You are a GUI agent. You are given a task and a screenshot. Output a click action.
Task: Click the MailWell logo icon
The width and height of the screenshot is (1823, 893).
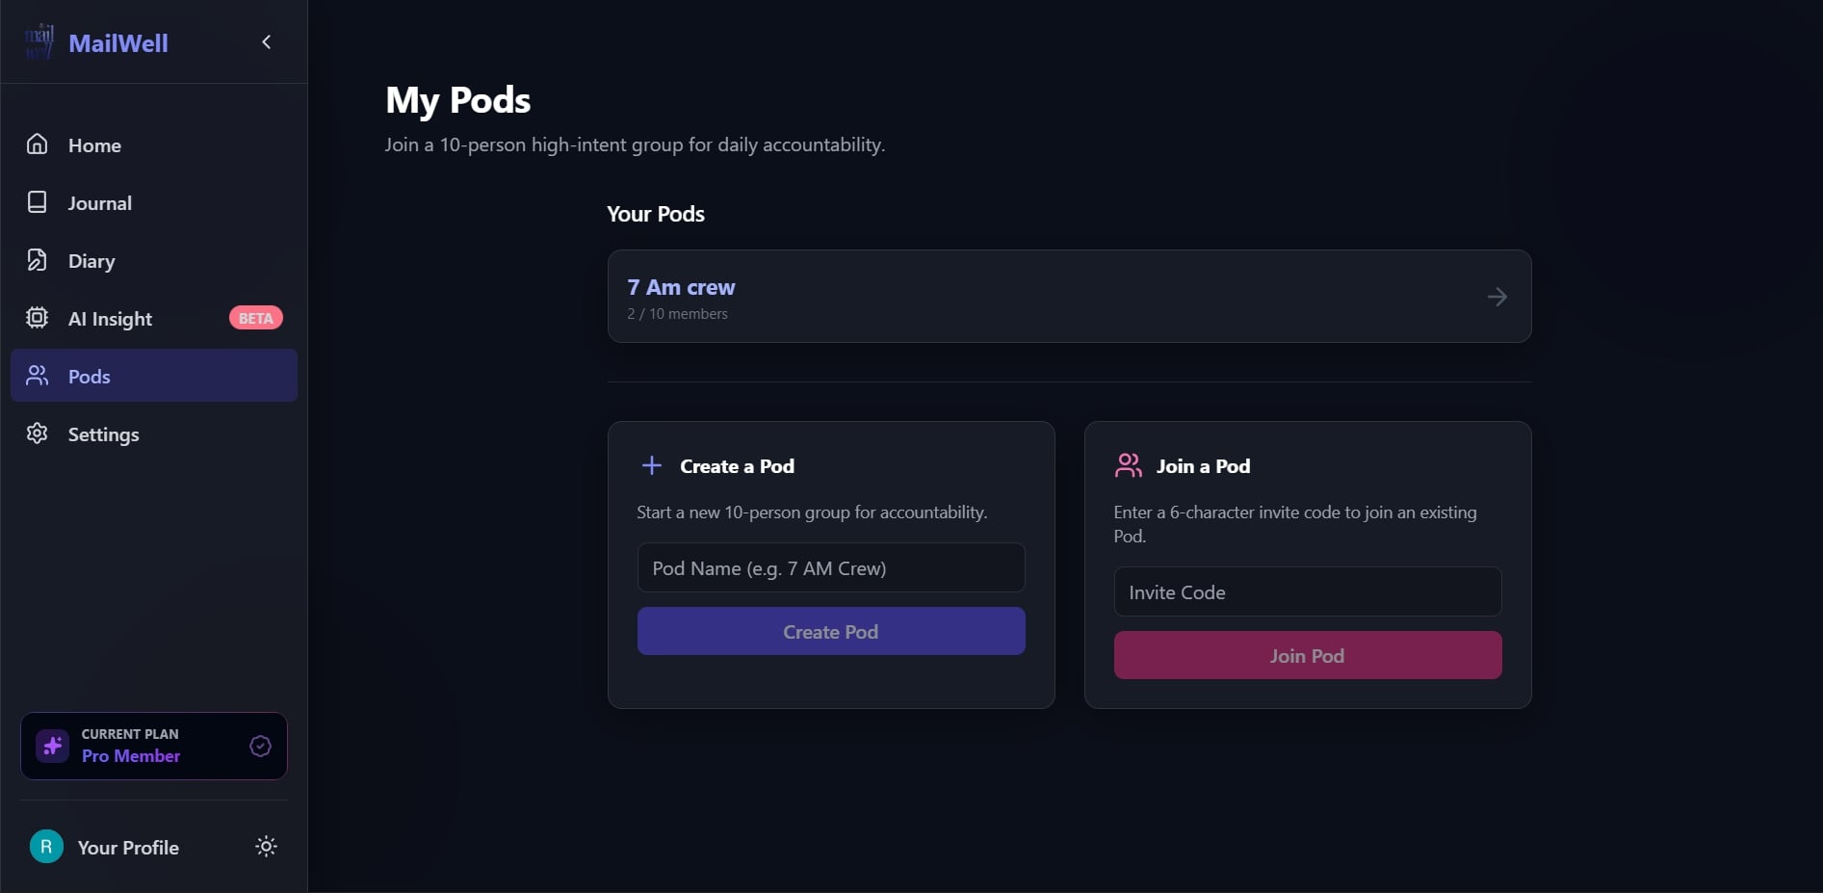click(x=39, y=42)
